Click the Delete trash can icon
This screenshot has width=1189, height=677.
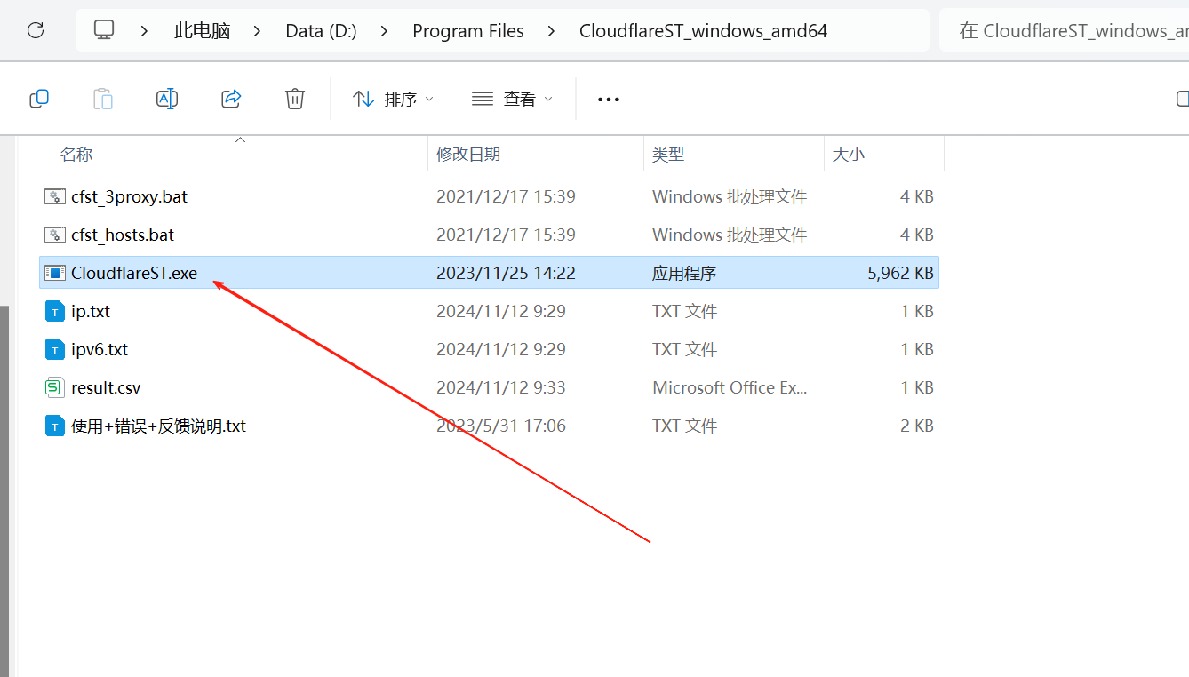tap(295, 99)
